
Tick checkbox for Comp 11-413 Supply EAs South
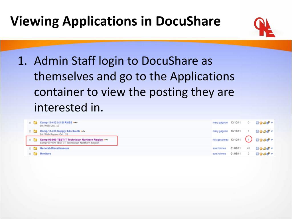[x=30, y=131]
